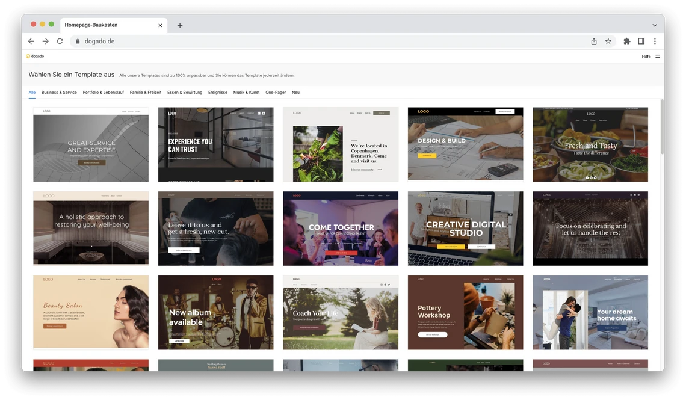This screenshot has height=400, width=686.
Task: Open the hamburger menu beside Hilfe
Action: pos(657,55)
